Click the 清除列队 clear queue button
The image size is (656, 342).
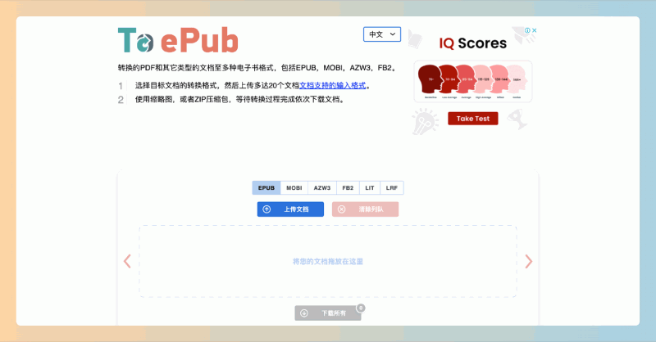pyautogui.click(x=365, y=209)
